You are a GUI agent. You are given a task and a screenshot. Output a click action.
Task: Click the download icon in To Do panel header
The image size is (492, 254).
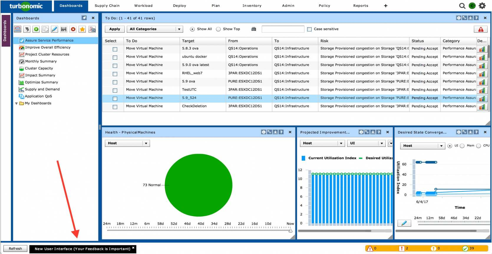(470, 18)
